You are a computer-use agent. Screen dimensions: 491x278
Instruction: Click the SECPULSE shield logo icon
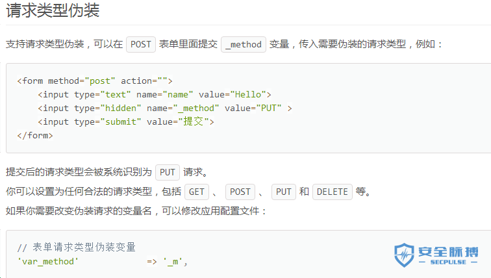coord(404,255)
